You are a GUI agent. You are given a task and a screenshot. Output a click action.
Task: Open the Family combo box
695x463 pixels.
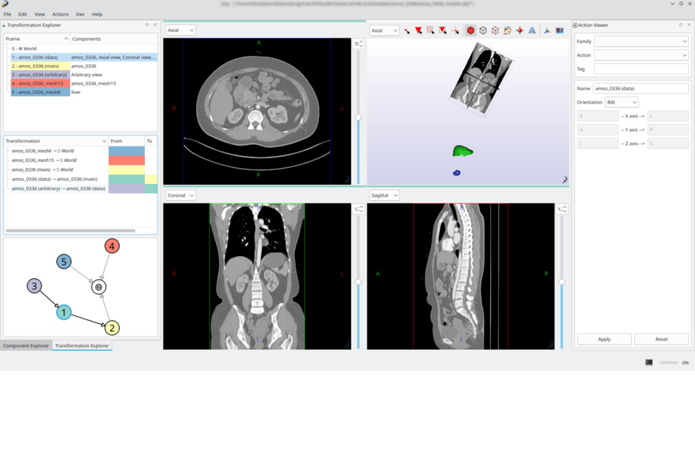coord(641,41)
